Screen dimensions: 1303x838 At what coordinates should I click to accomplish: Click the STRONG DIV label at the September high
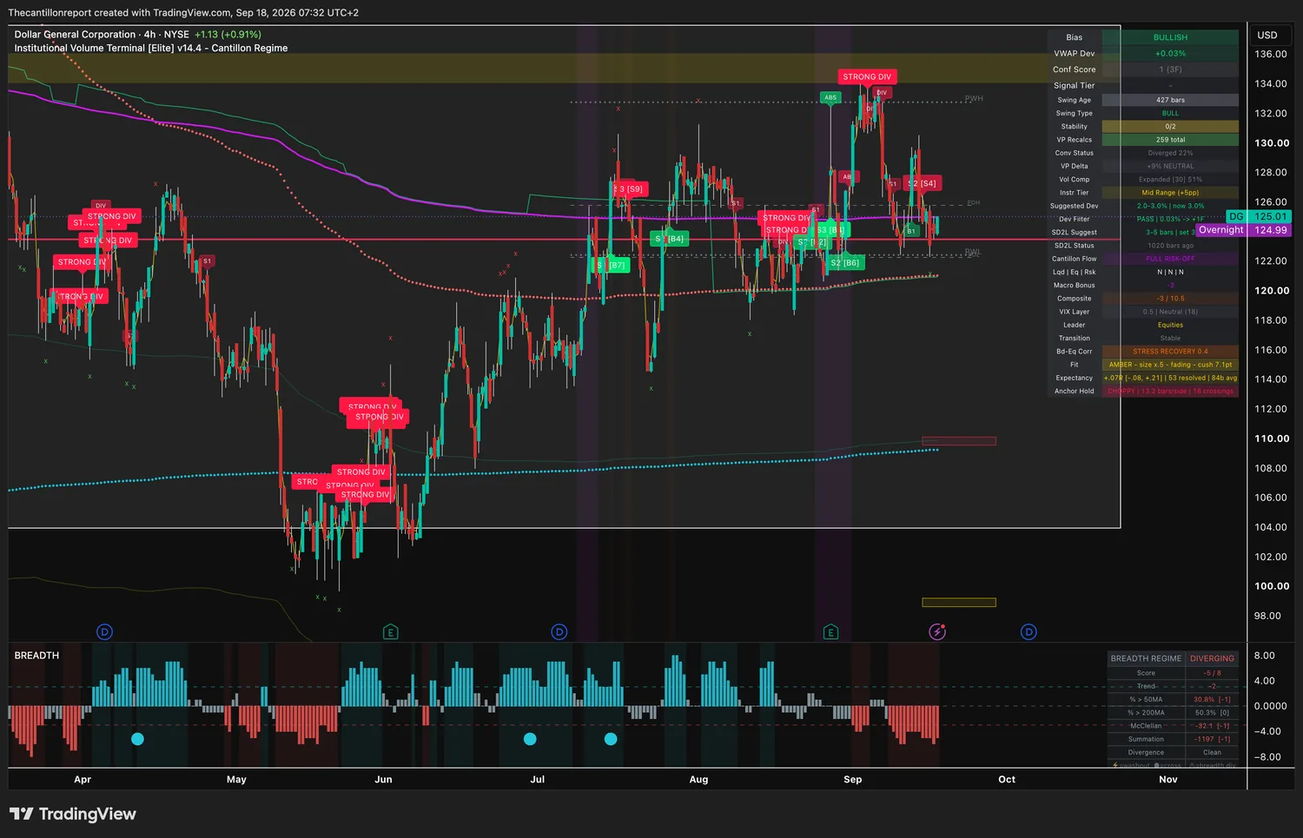[867, 76]
